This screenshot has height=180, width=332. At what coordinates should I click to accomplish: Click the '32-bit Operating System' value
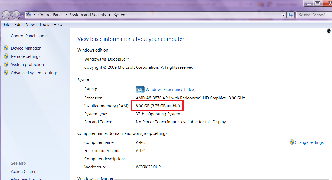coord(158,114)
